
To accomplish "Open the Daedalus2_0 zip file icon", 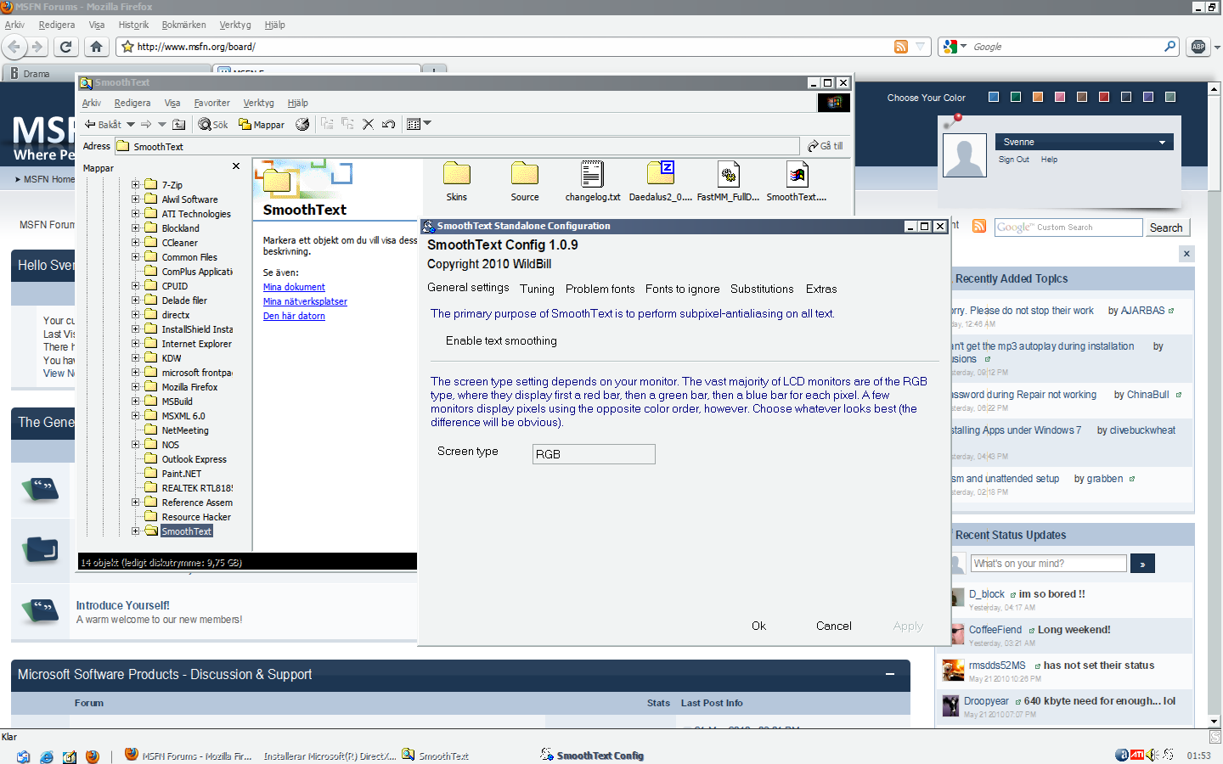I will point(661,181).
